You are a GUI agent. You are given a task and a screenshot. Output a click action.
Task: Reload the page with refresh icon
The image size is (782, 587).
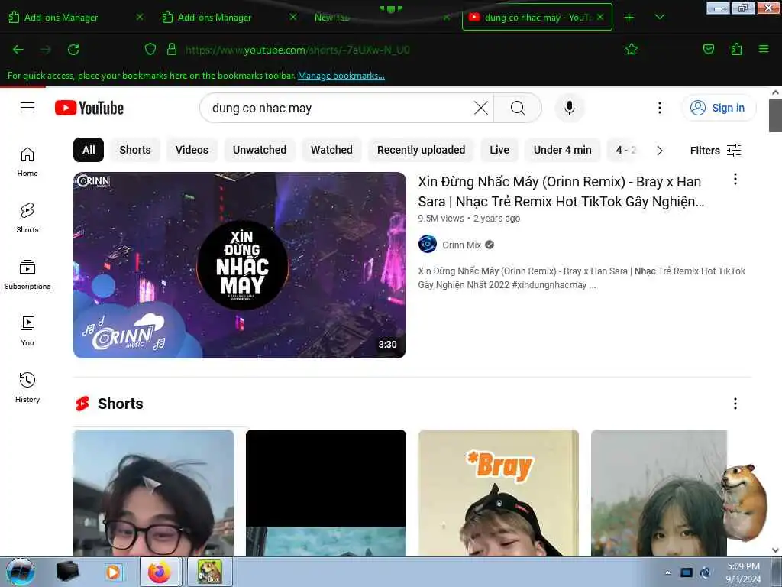pos(73,50)
